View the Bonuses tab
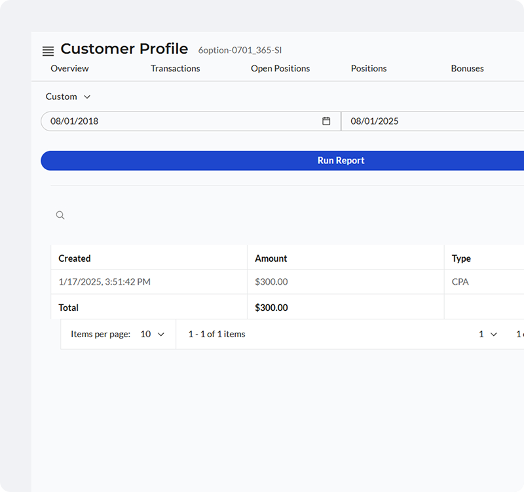This screenshot has height=492, width=524. 467,68
